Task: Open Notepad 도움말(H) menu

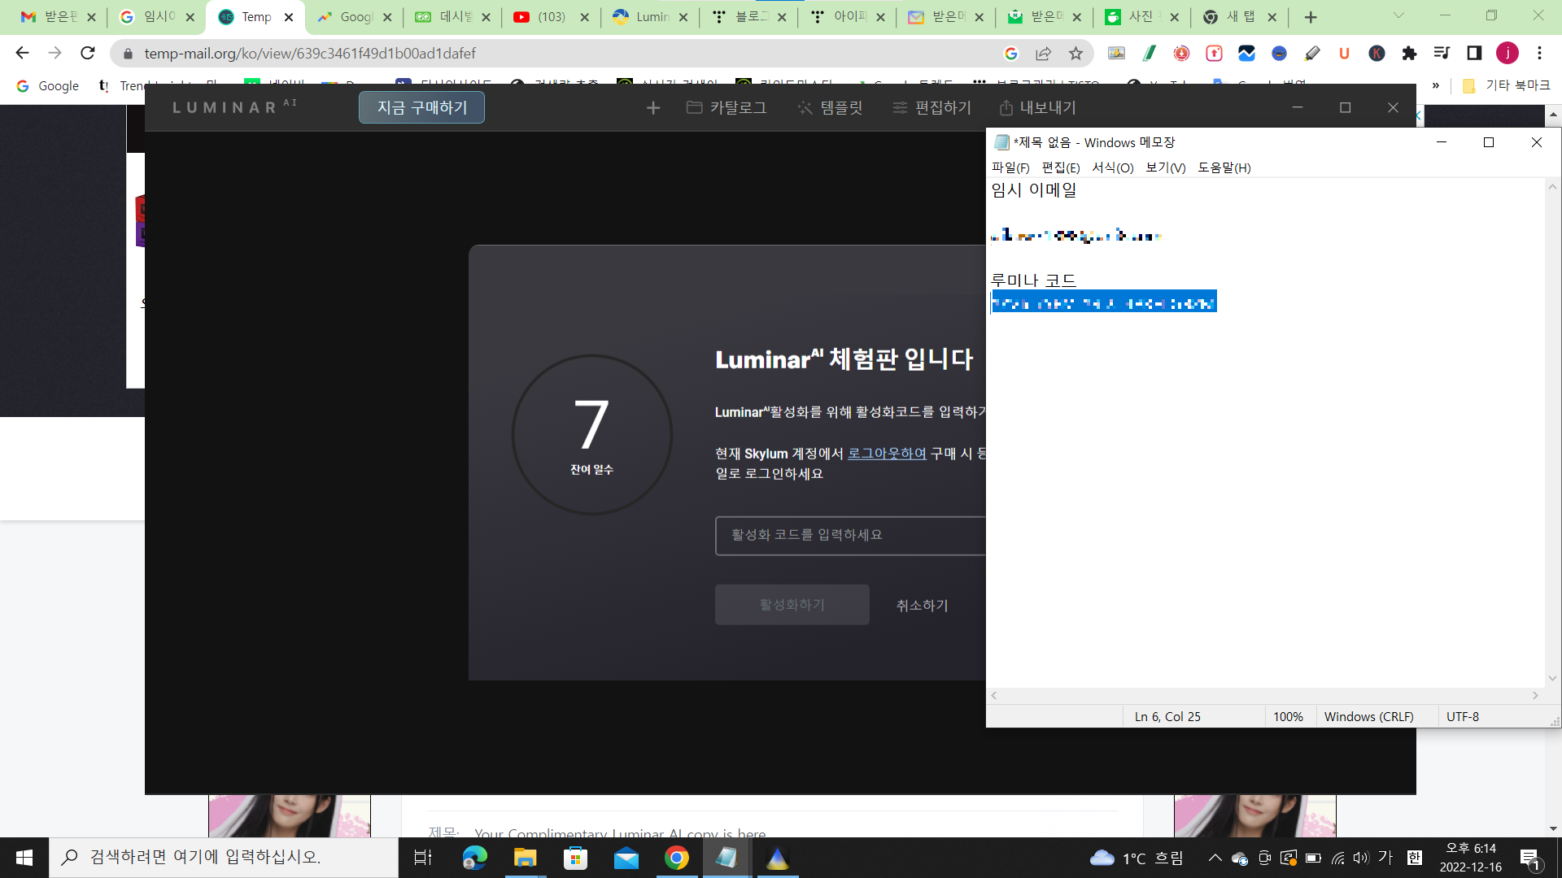Action: click(x=1224, y=167)
